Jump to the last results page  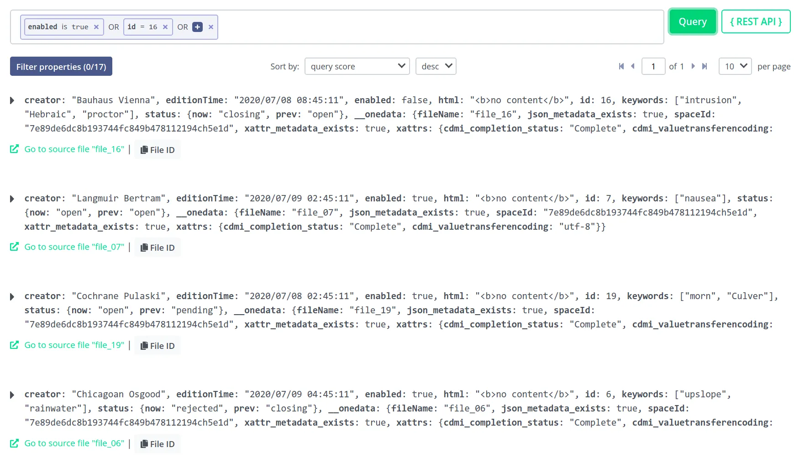pyautogui.click(x=704, y=66)
